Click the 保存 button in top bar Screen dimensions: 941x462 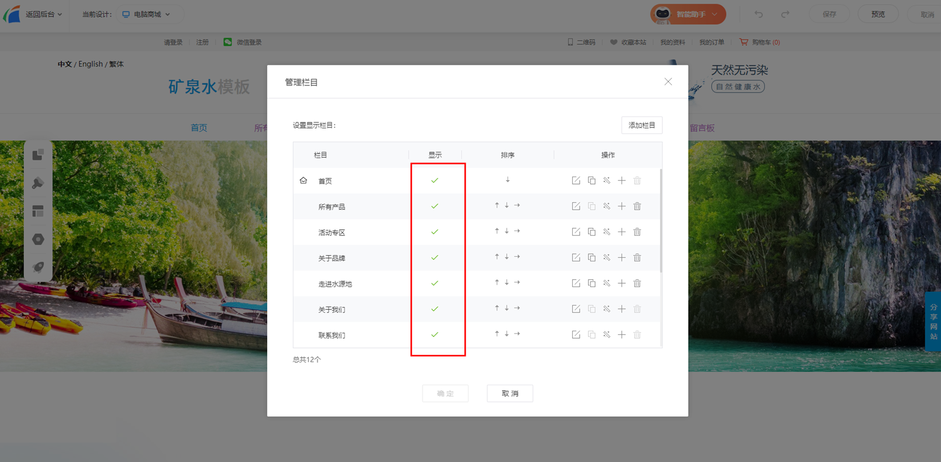(829, 14)
